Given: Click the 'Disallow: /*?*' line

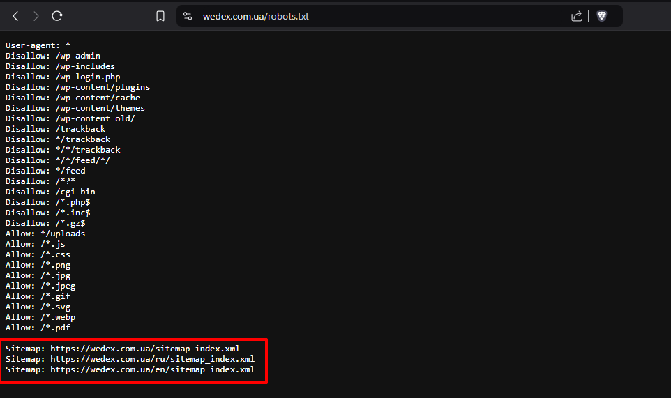Looking at the screenshot, I should click(x=40, y=181).
